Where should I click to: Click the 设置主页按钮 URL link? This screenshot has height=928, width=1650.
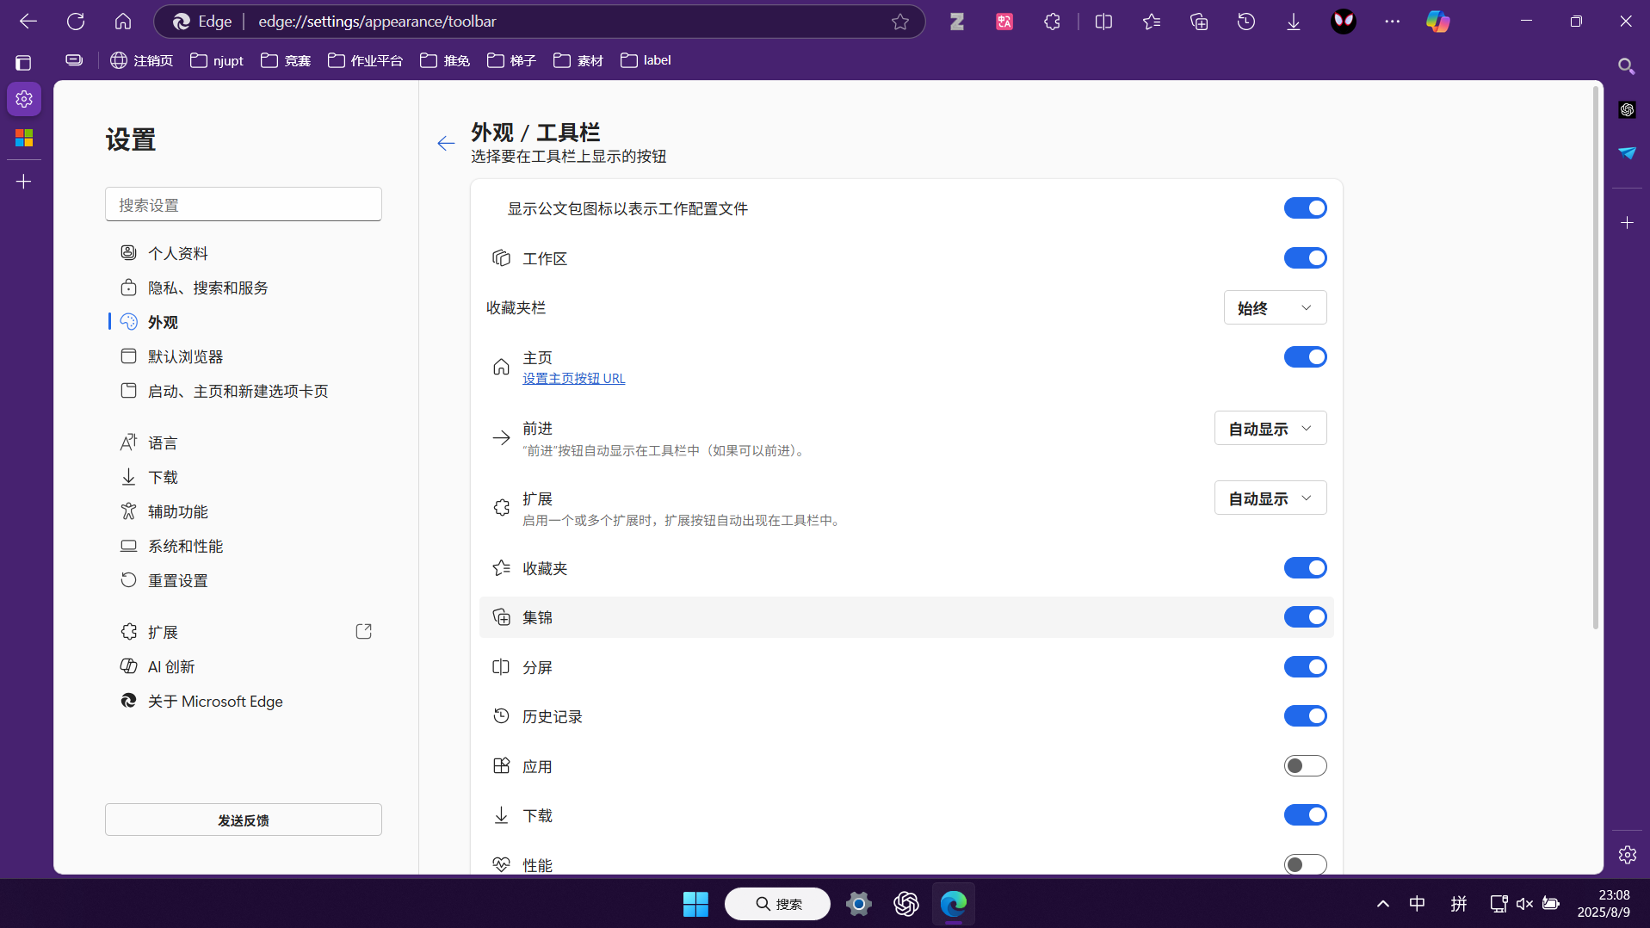(x=573, y=378)
